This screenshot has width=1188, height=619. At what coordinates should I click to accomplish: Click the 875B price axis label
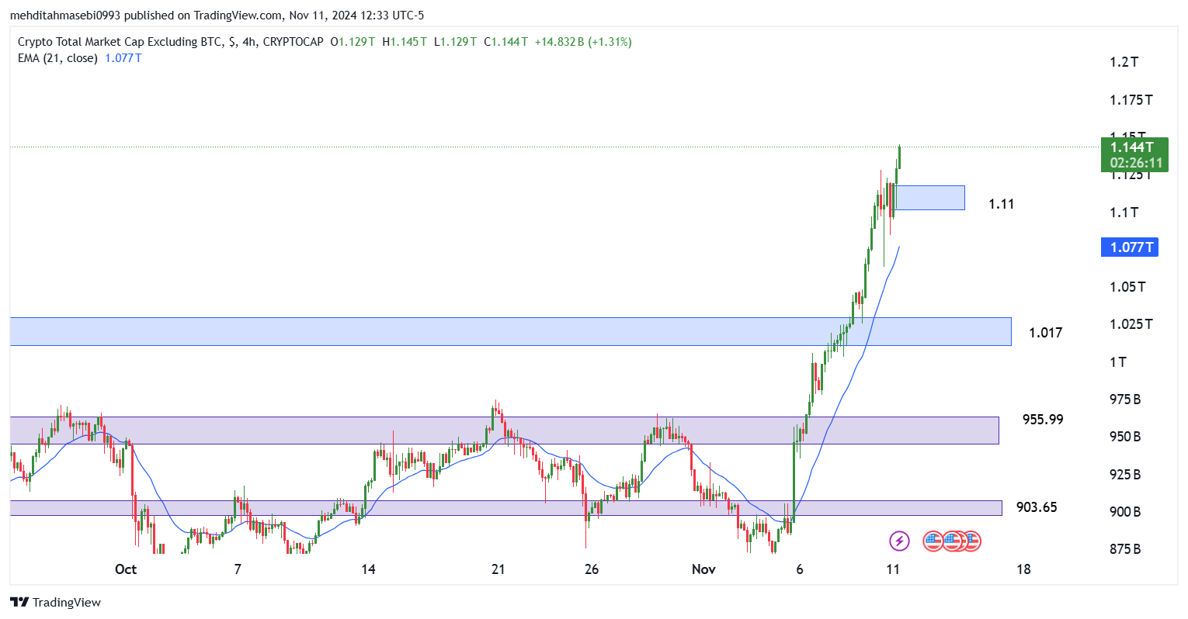click(x=1125, y=549)
